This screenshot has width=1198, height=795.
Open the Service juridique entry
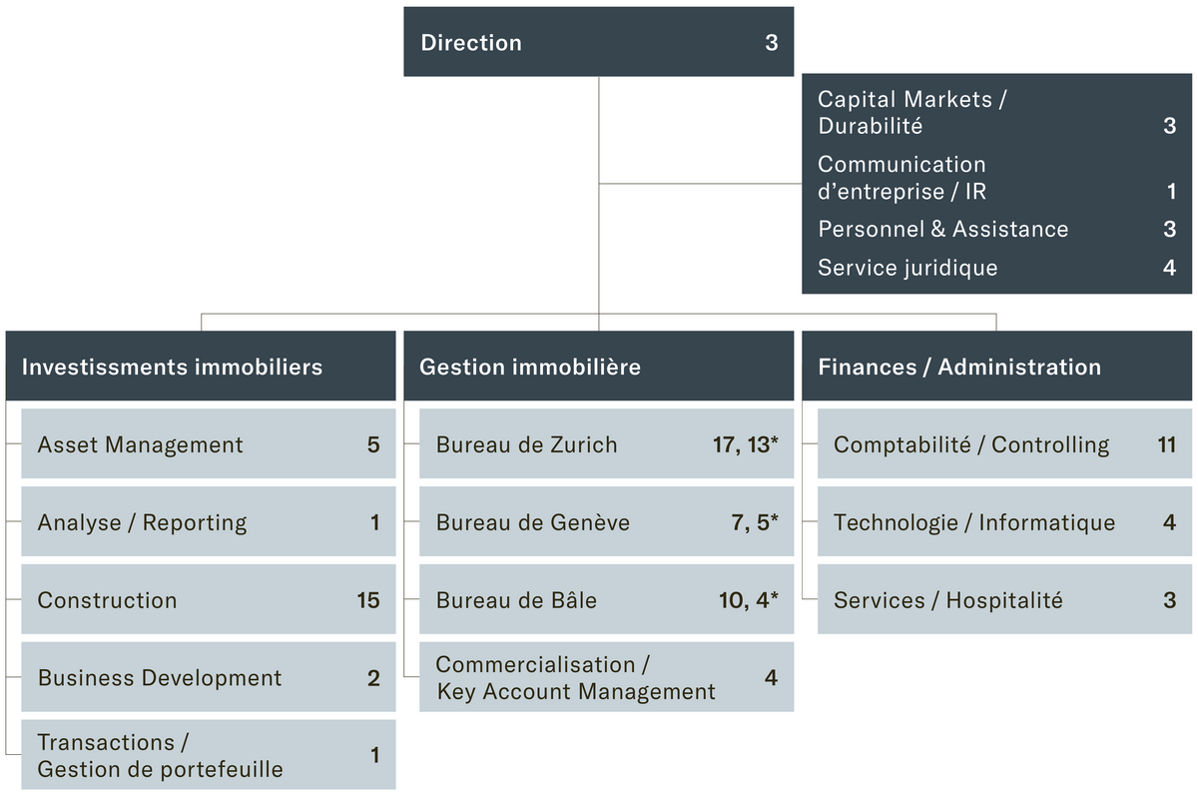click(996, 268)
